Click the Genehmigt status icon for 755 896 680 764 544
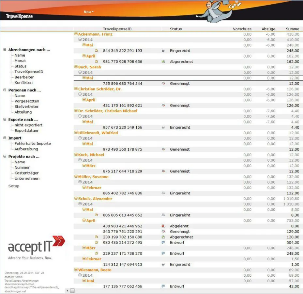Screen dimensions: 303x294 point(163,84)
